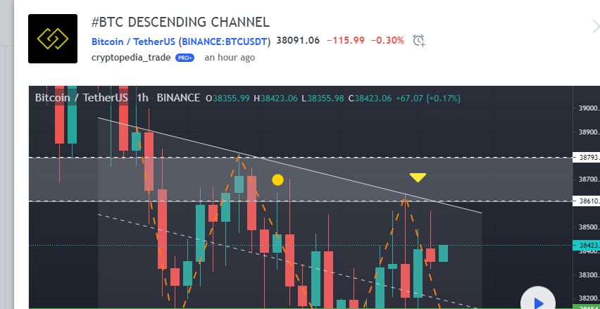Viewport: 600px width, 309px height.
Task: Click the 38793 price label on axis
Action: 587,157
